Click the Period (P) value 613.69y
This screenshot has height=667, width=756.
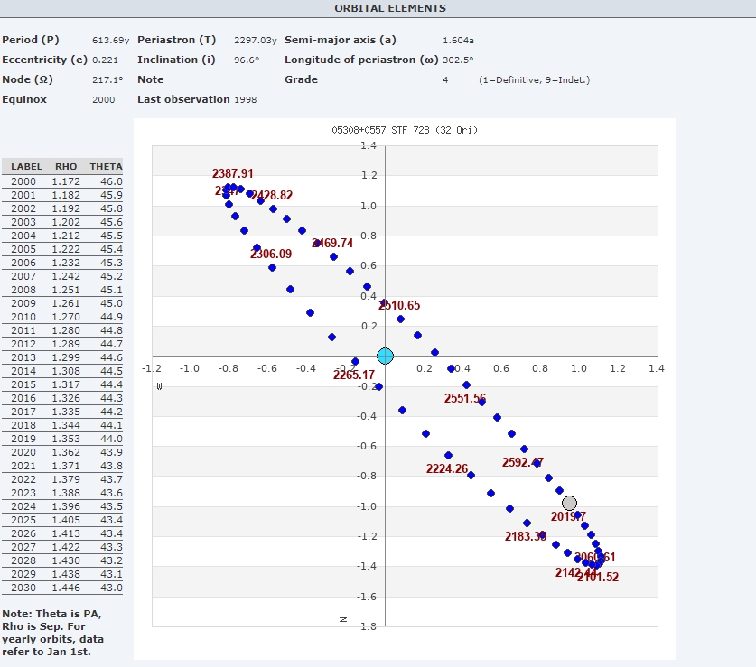coord(110,41)
